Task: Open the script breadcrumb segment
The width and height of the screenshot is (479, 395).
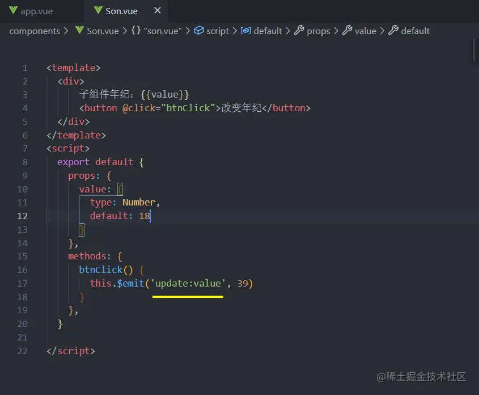Action: pos(218,31)
